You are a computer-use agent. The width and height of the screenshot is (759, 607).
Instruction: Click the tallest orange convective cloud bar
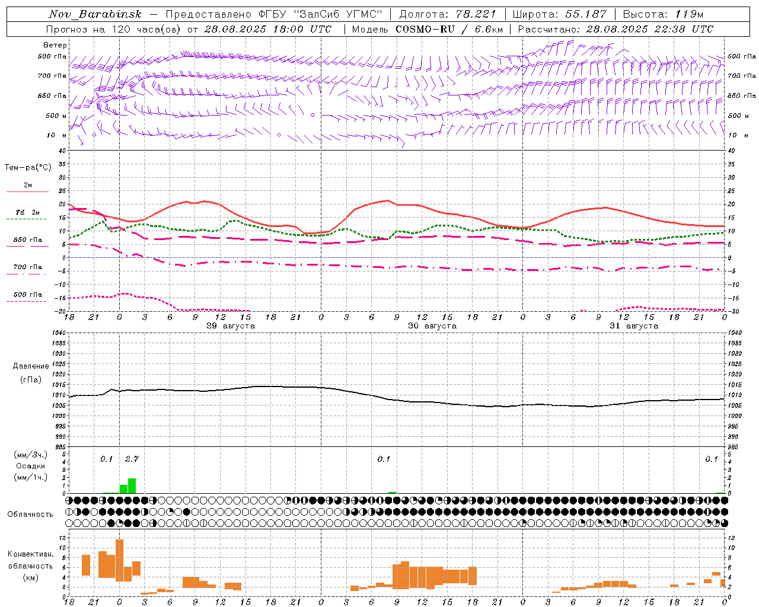pyautogui.click(x=119, y=561)
